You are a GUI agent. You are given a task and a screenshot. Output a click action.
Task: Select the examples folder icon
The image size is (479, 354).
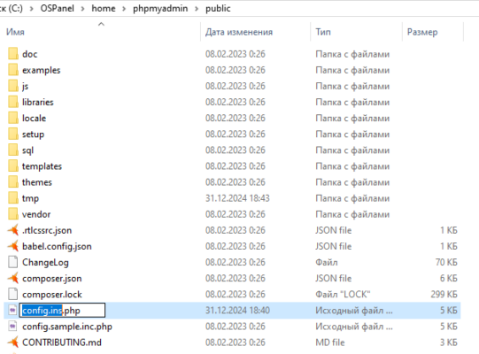(x=13, y=70)
